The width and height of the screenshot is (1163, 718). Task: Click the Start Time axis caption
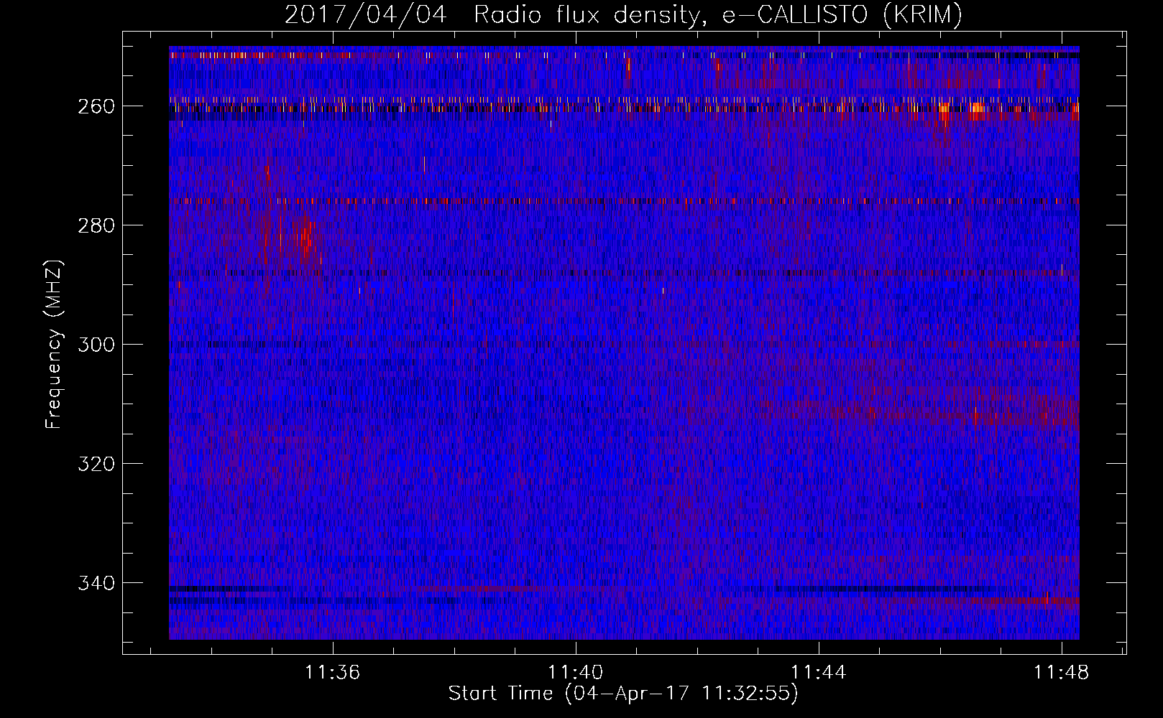pyautogui.click(x=623, y=694)
